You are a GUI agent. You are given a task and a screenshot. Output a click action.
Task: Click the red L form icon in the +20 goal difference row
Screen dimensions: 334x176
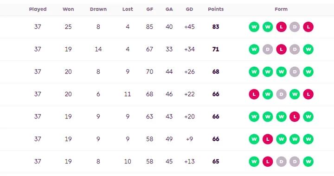point(295,117)
